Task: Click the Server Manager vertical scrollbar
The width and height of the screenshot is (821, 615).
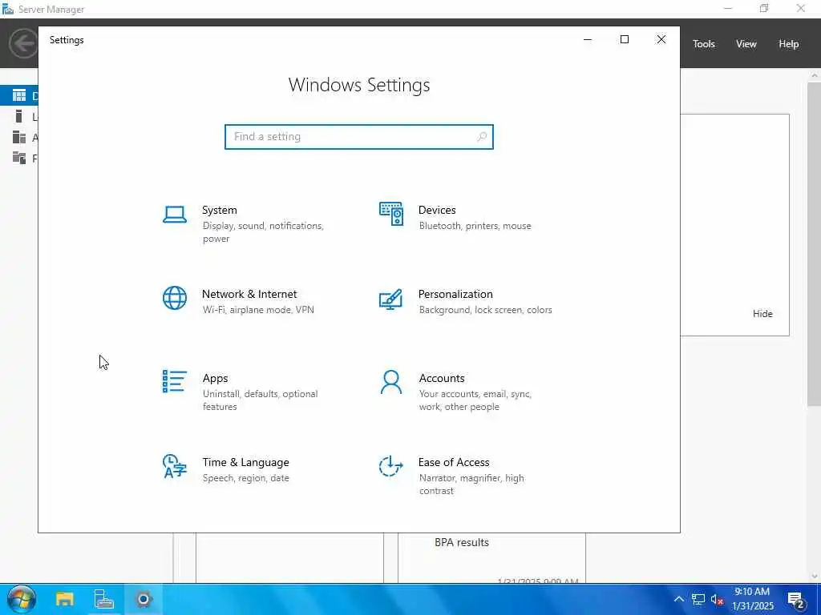Action: click(x=815, y=243)
